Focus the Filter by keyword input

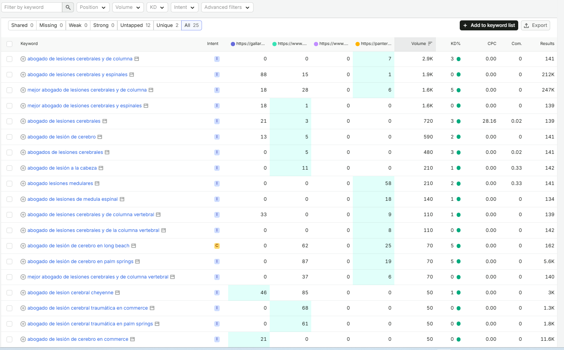(x=32, y=7)
